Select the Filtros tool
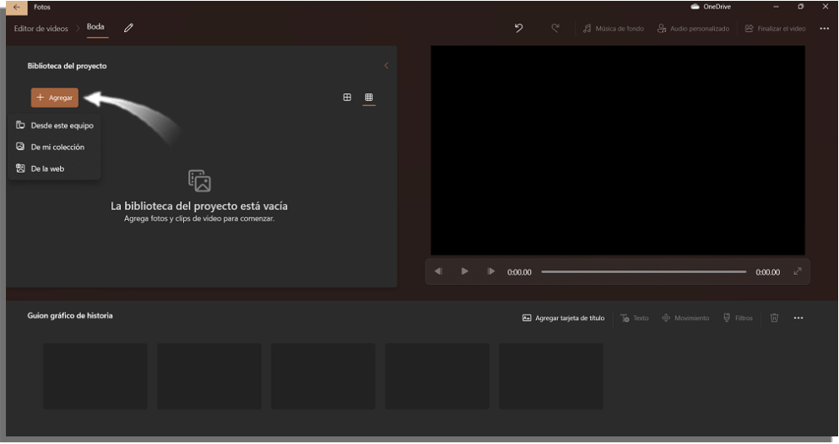839x444 pixels. (738, 318)
